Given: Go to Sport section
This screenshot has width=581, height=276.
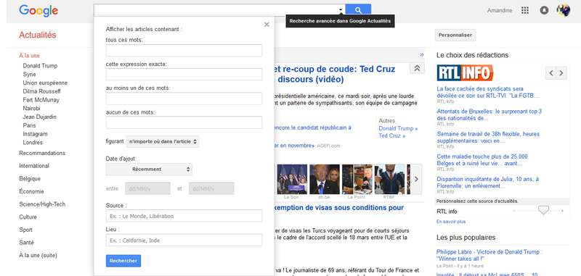Looking at the screenshot, I should click(26, 230).
